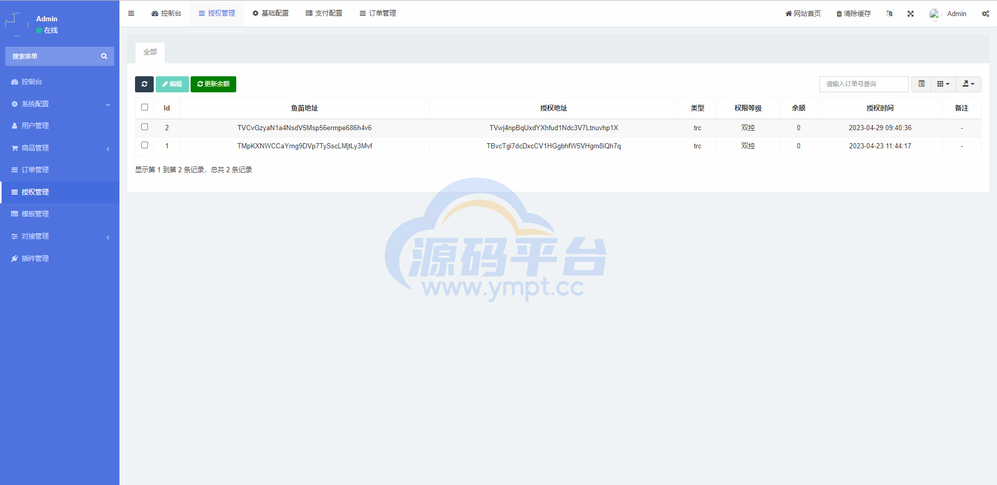
Task: Expand the 系统配置 sidebar menu
Action: 60,104
